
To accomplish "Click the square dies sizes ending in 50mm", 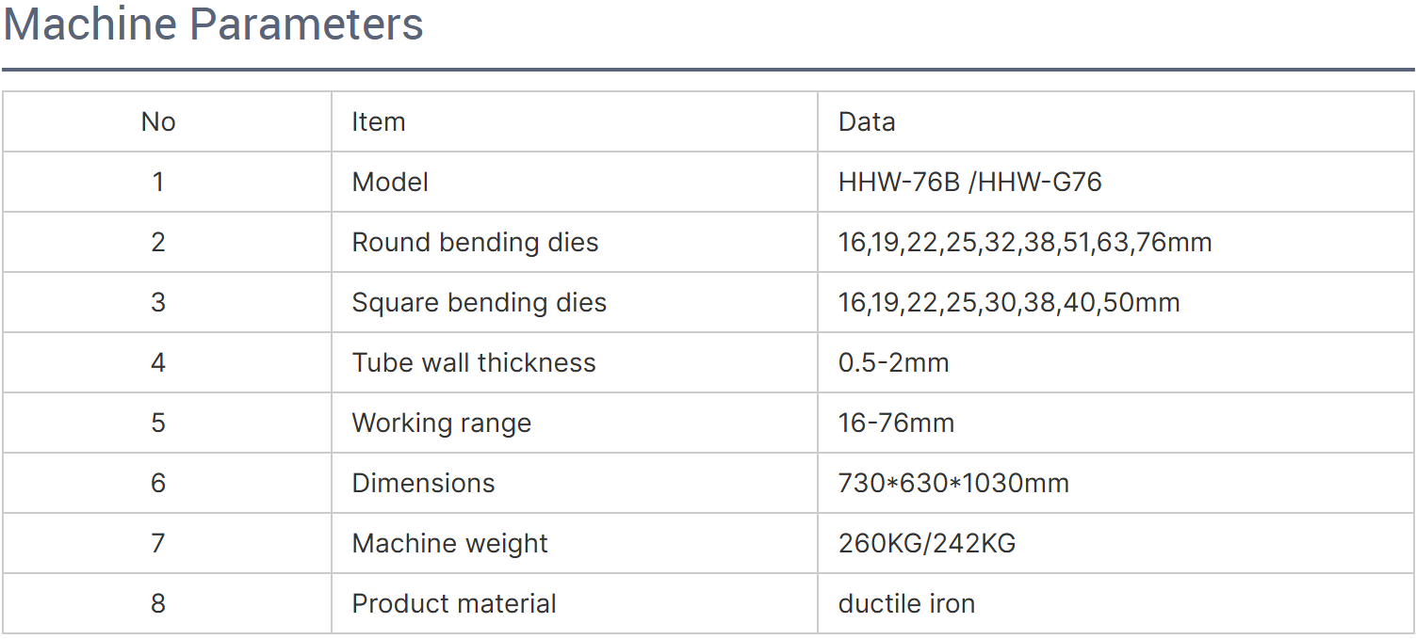I will pyautogui.click(x=1009, y=302).
